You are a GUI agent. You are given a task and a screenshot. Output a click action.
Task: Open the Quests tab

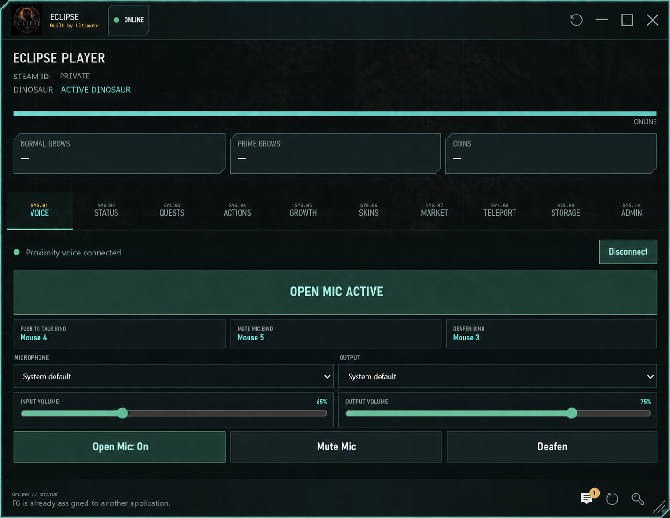tap(171, 210)
